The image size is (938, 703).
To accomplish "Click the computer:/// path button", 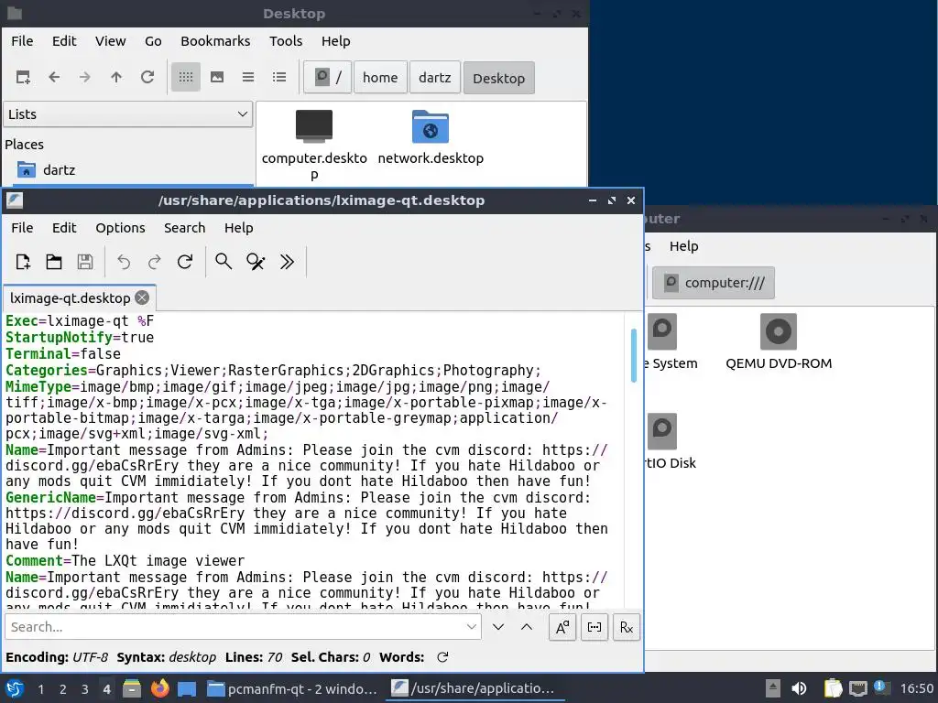I will tap(714, 283).
